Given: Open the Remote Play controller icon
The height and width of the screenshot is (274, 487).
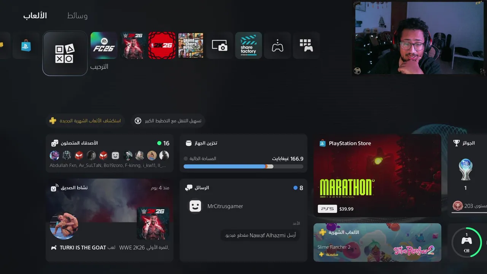Looking at the screenshot, I should [277, 45].
